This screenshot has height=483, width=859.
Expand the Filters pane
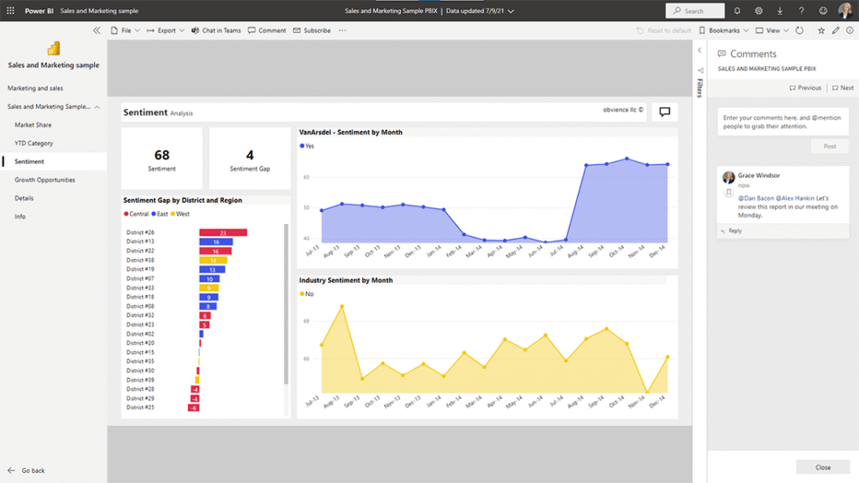point(700,84)
